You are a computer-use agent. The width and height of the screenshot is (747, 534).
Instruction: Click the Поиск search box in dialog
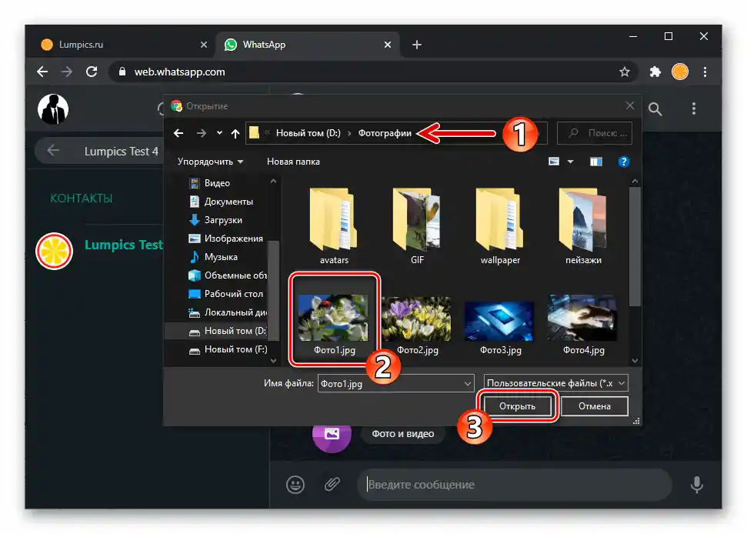(595, 133)
